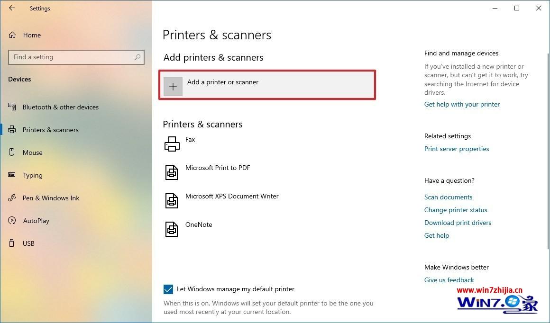Close the Settings window
The height and width of the screenshot is (323, 550).
pos(539,8)
